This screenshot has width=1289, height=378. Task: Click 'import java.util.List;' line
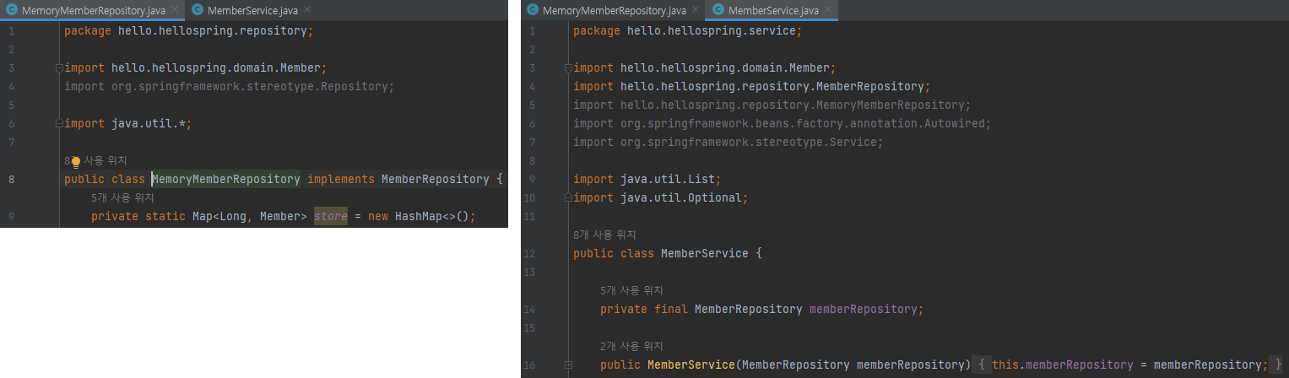647,179
